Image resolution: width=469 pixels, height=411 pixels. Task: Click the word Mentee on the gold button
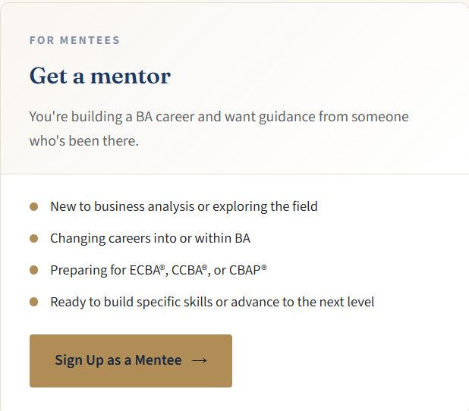tap(158, 360)
